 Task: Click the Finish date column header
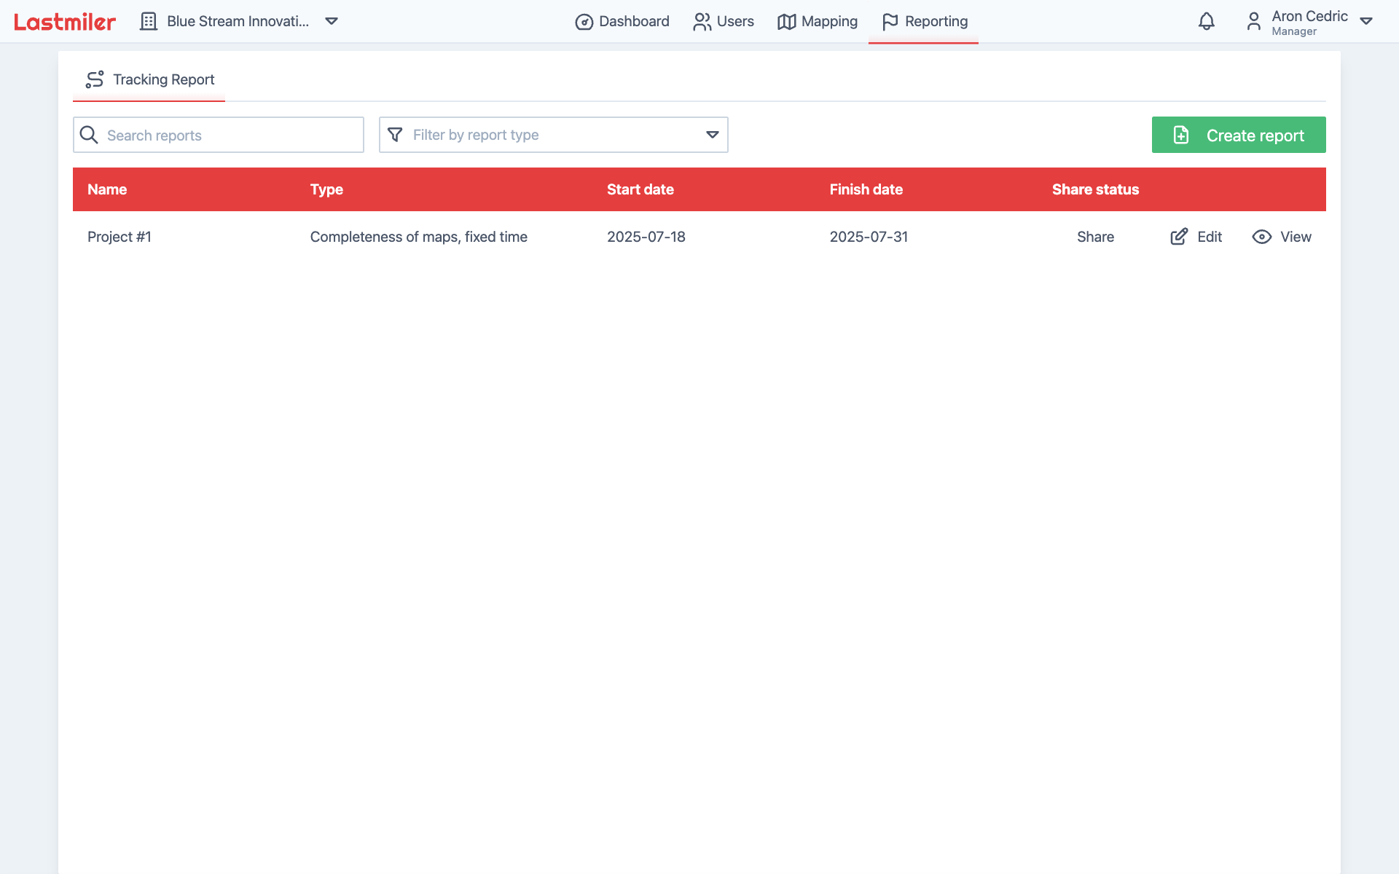[x=866, y=189]
